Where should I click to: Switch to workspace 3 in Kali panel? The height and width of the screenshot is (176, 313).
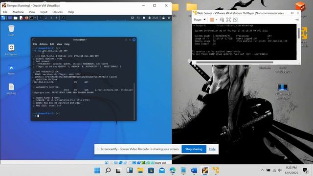51,18
